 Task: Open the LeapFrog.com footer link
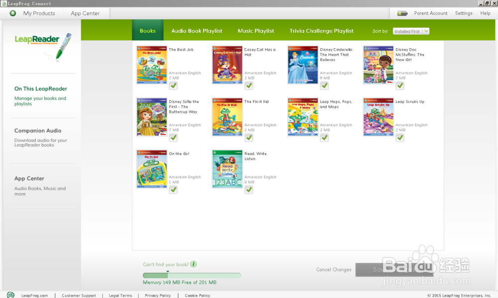(x=35, y=295)
